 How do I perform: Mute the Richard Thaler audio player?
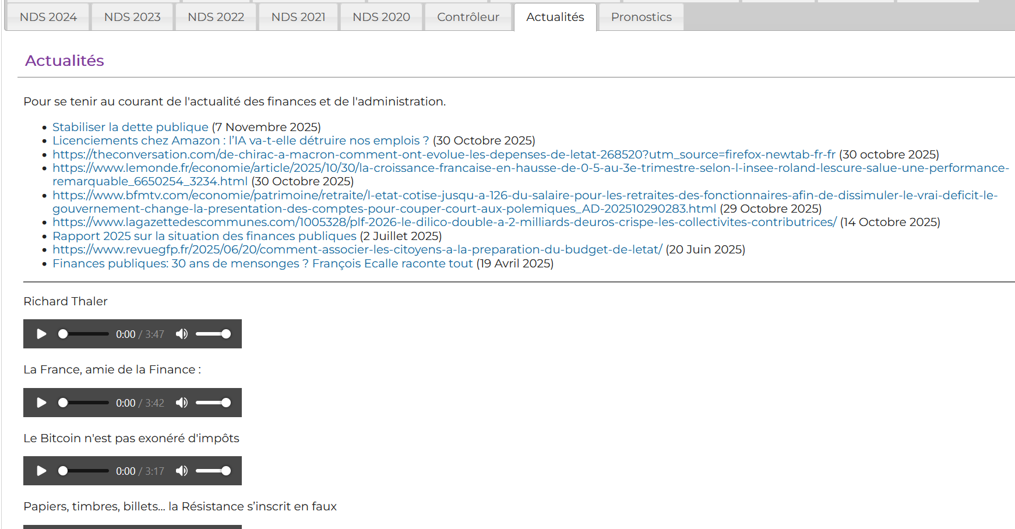pos(182,334)
